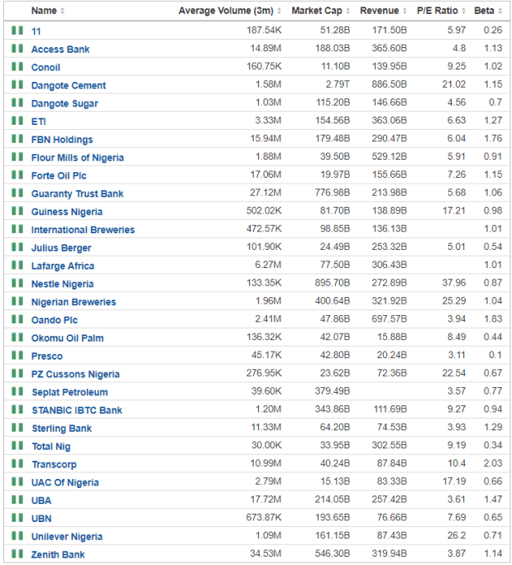The width and height of the screenshot is (512, 565).
Task: Open Presco stock link
Action: coord(47,357)
